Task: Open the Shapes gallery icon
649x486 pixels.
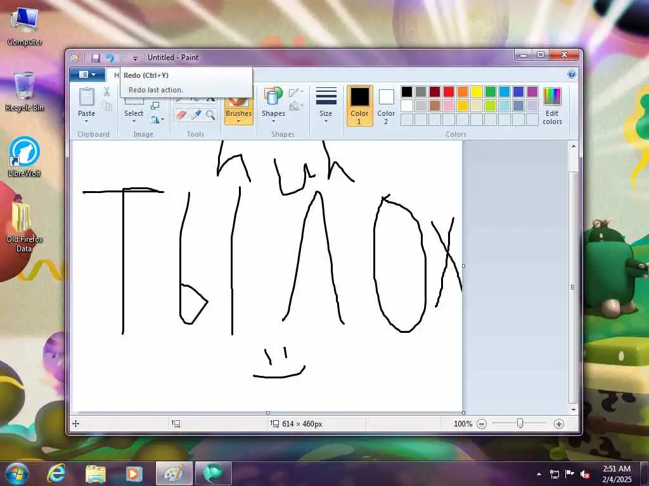Action: [x=273, y=96]
